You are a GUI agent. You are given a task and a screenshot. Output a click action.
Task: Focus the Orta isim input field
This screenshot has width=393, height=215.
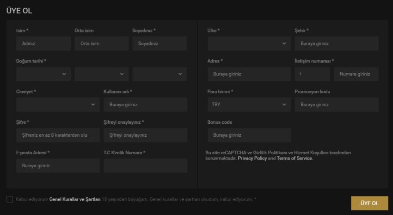101,44
